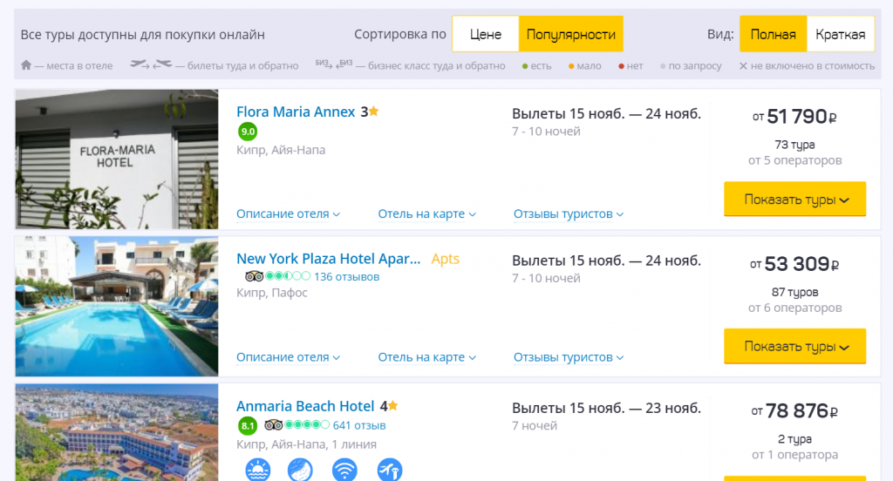Click beach sun amenity icon for Anmaria
Screen dimensions: 893x481
(x=257, y=471)
